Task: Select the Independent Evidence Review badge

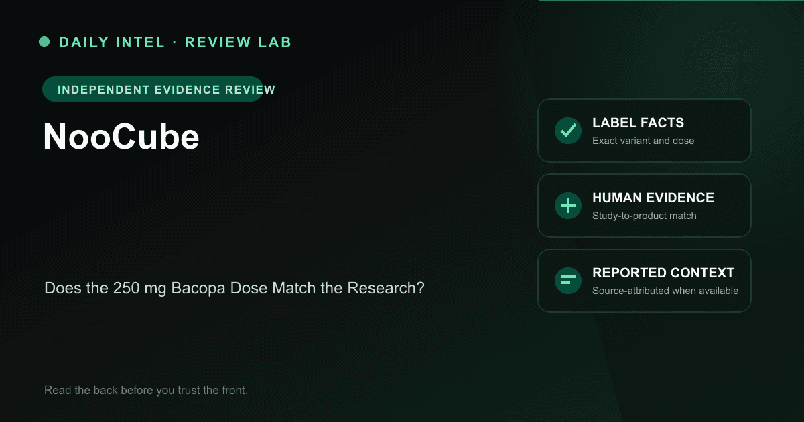Action: point(153,89)
